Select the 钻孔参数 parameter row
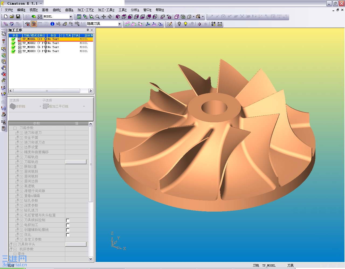345x269 pixels. (49, 201)
